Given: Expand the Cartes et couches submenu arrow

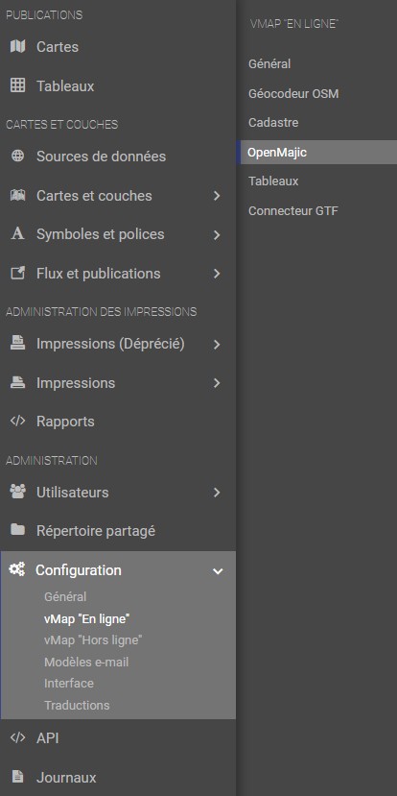Looking at the screenshot, I should pos(217,196).
